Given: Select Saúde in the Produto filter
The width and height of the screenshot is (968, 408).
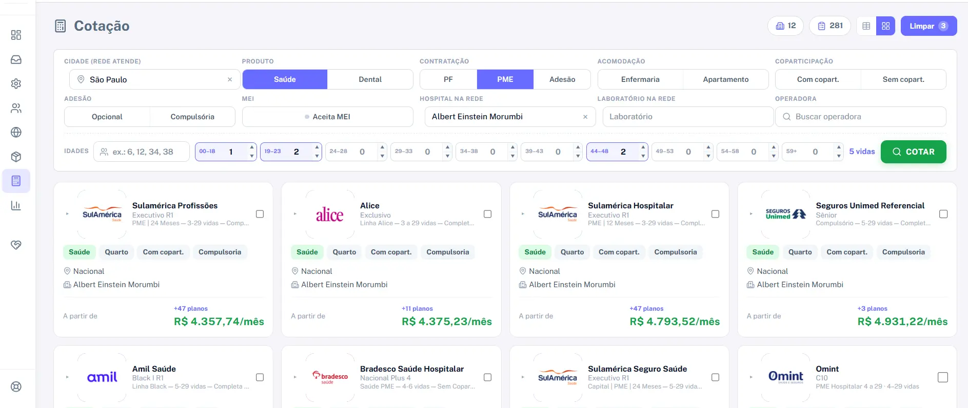Looking at the screenshot, I should tap(285, 79).
